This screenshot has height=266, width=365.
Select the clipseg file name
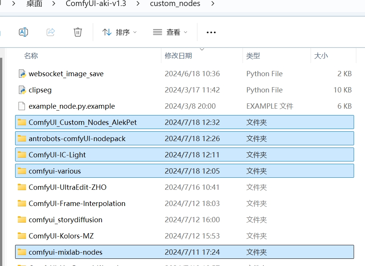click(40, 90)
